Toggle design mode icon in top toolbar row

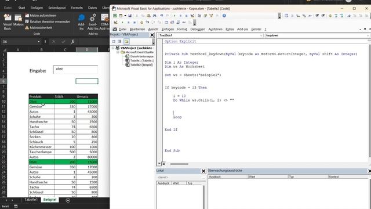click(192, 16)
